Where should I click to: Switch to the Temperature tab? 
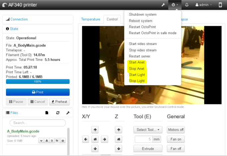pos(90,19)
